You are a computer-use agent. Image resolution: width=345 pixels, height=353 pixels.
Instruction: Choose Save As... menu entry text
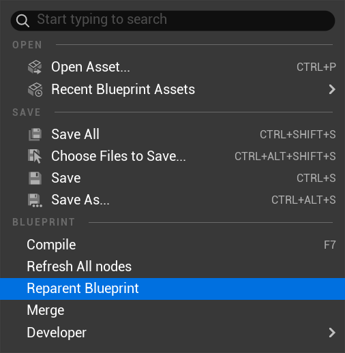point(80,200)
